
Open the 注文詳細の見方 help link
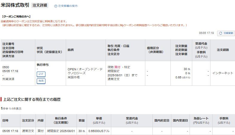tap(67, 6)
